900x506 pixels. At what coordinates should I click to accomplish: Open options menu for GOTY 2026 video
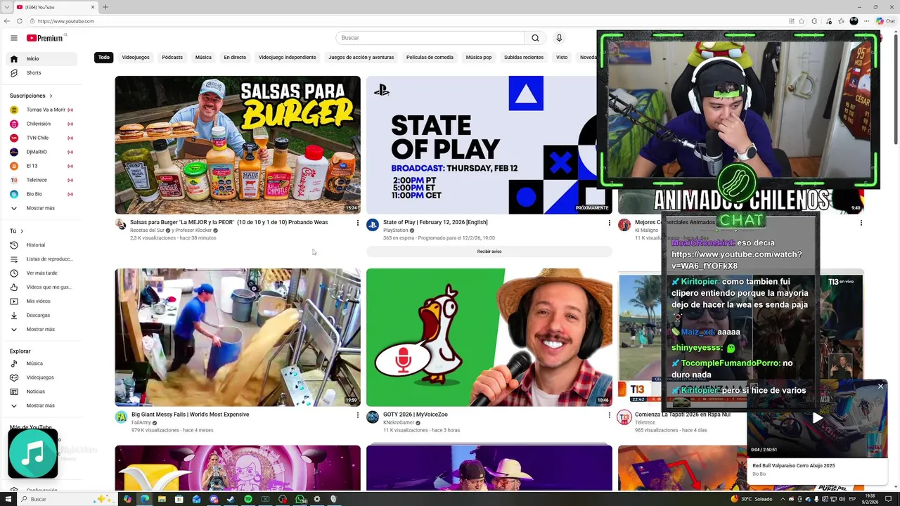[609, 415]
